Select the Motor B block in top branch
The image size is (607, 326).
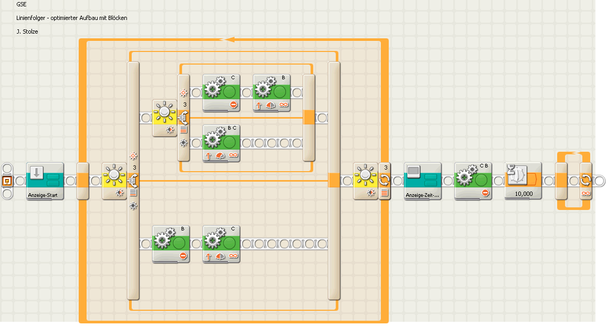click(271, 92)
